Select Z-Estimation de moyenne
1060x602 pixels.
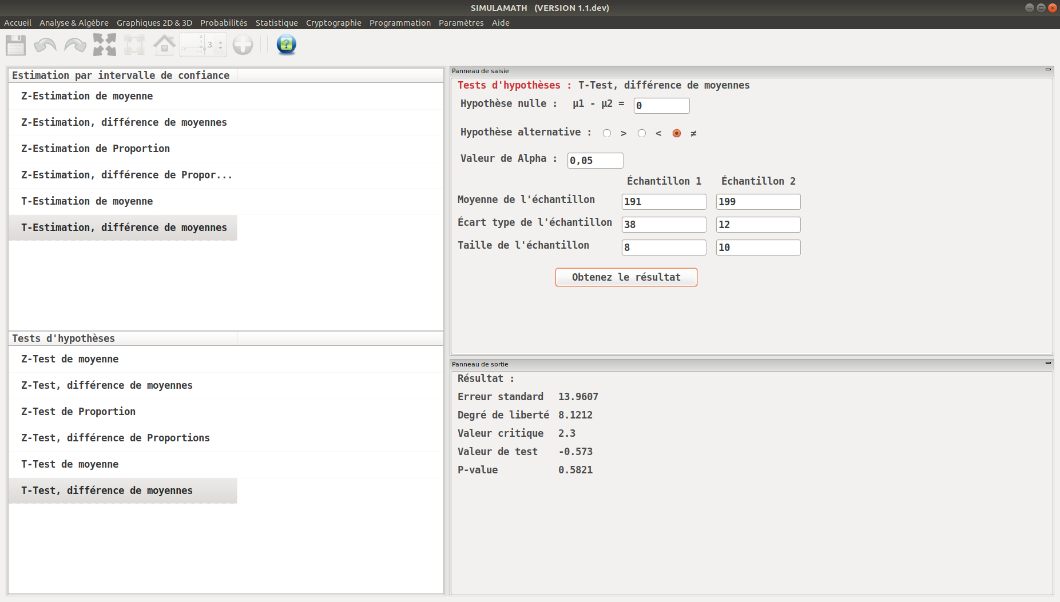click(x=123, y=96)
